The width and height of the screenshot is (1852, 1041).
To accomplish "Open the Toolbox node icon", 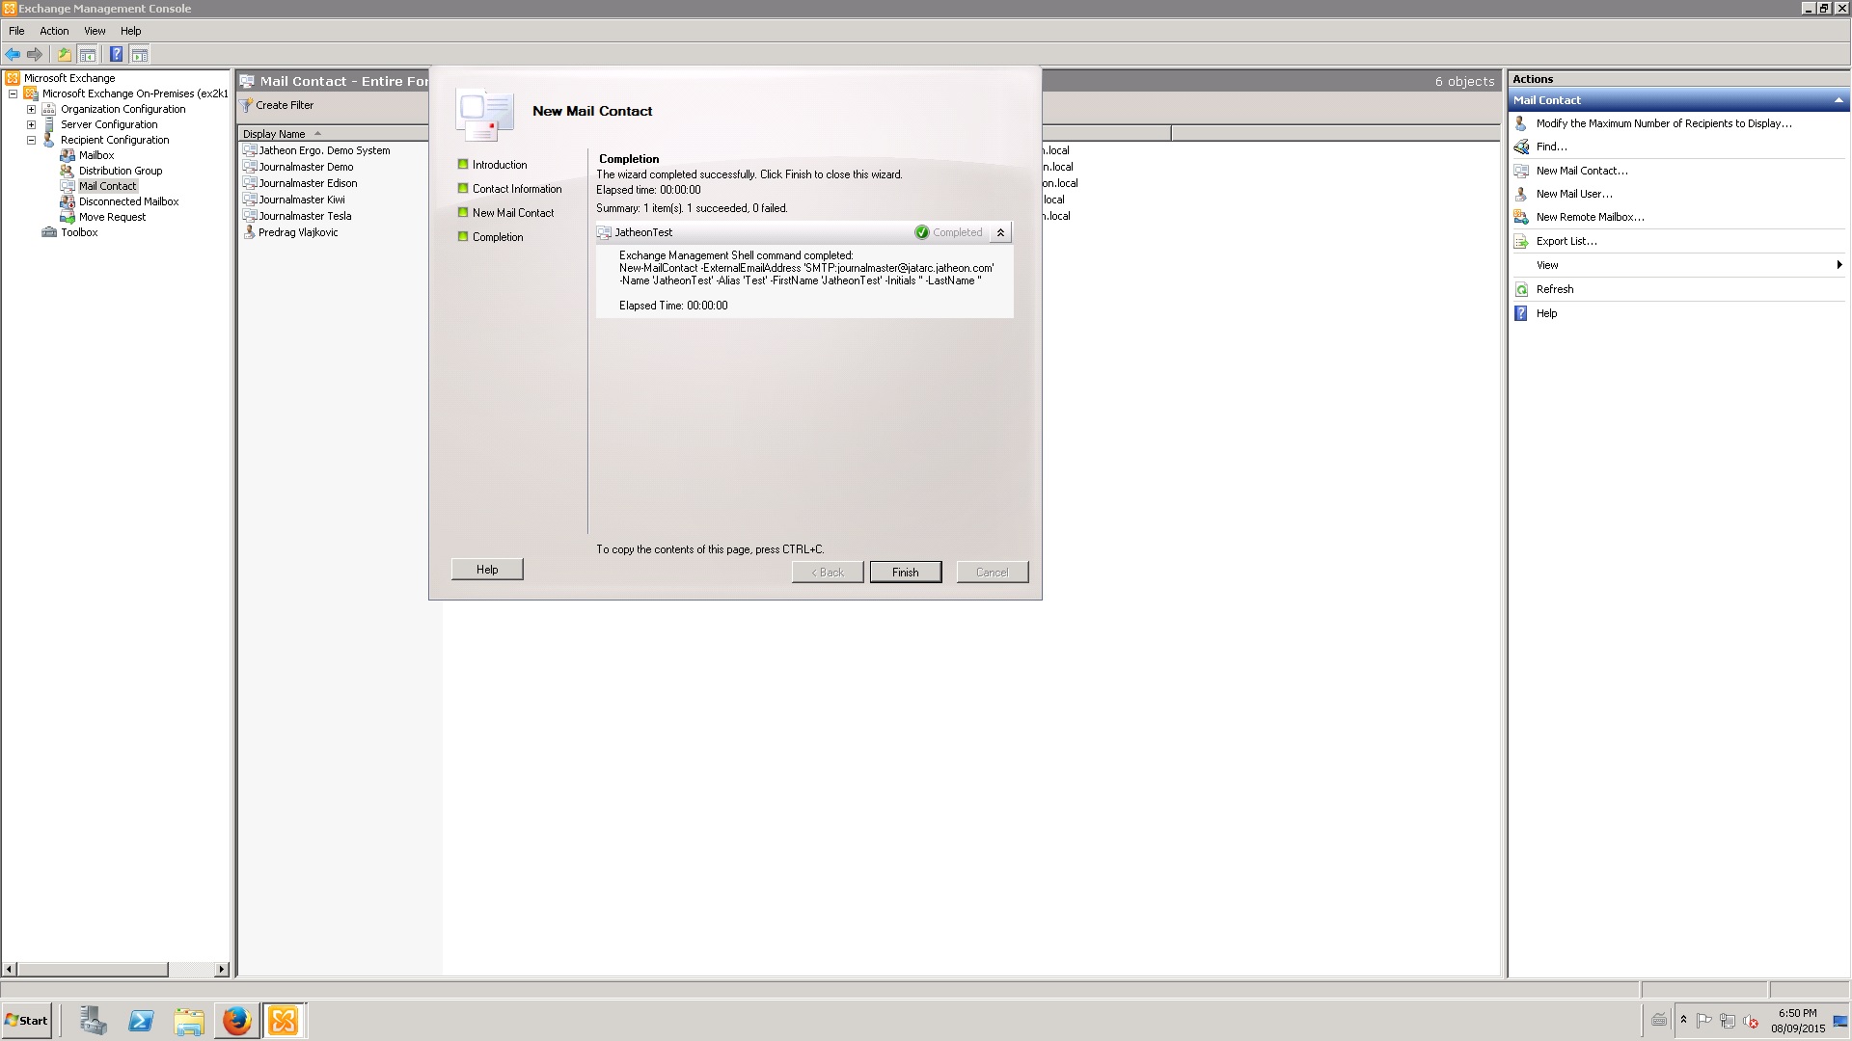I will point(49,232).
